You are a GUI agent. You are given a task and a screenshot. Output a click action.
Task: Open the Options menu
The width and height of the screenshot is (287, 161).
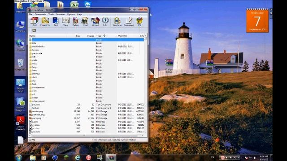(71, 14)
